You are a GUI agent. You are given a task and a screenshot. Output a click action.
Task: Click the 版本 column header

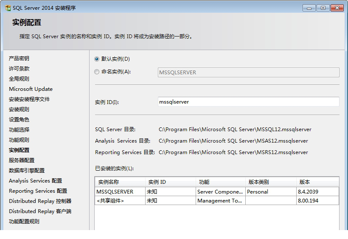[x=317, y=182]
